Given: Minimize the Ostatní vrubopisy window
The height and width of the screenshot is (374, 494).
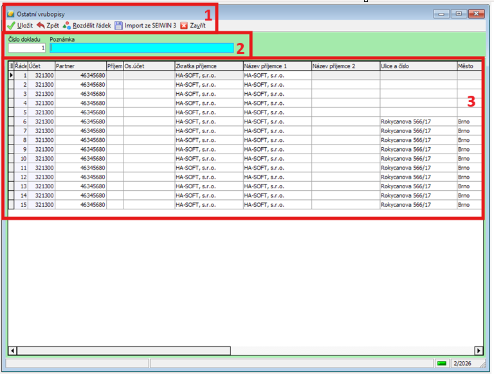Looking at the screenshot, I should [441, 13].
